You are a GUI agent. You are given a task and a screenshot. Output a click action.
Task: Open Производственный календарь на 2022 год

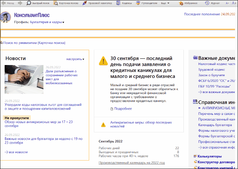[132, 163]
